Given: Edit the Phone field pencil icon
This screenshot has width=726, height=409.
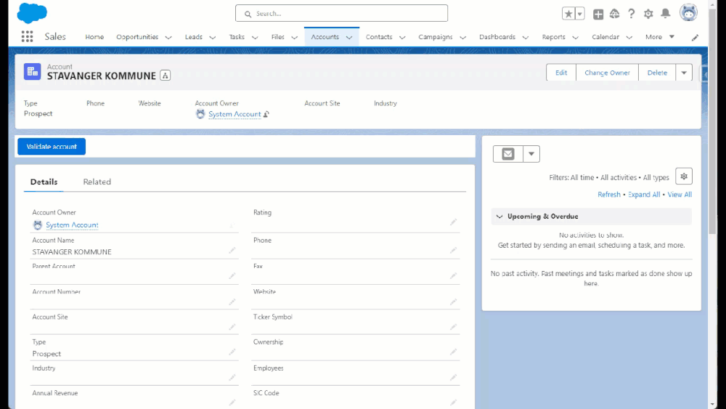Looking at the screenshot, I should tap(453, 250).
